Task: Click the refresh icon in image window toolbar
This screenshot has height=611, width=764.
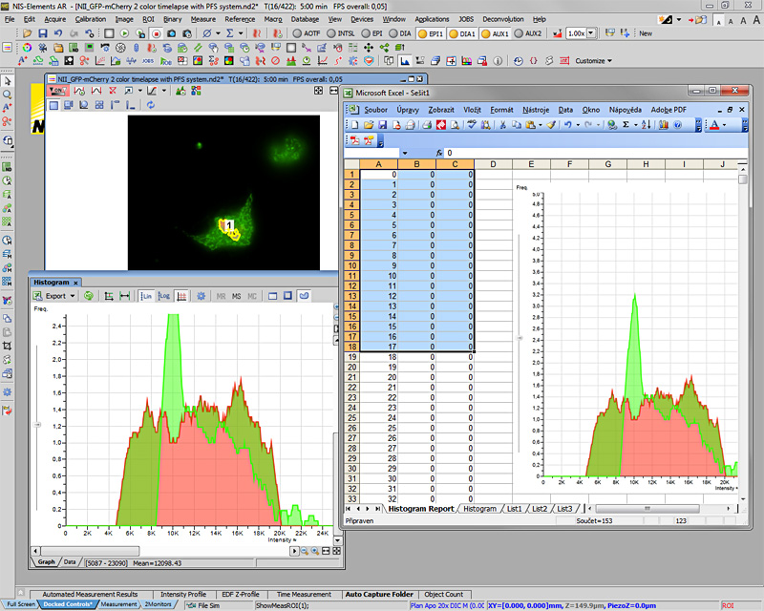Action: click(x=151, y=105)
